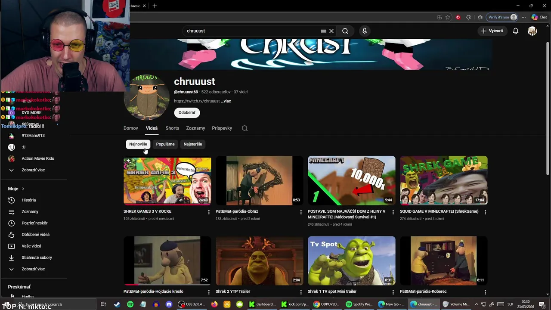Add page to favorites with star icon
The image size is (551, 310).
(448, 17)
